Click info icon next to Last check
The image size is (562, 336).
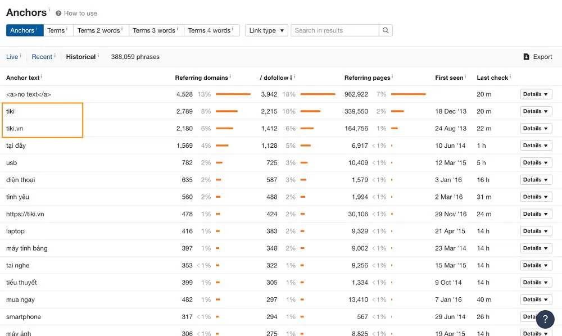pyautogui.click(x=510, y=76)
